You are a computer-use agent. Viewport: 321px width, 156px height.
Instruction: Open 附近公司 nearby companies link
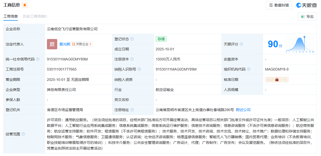[x=243, y=110]
